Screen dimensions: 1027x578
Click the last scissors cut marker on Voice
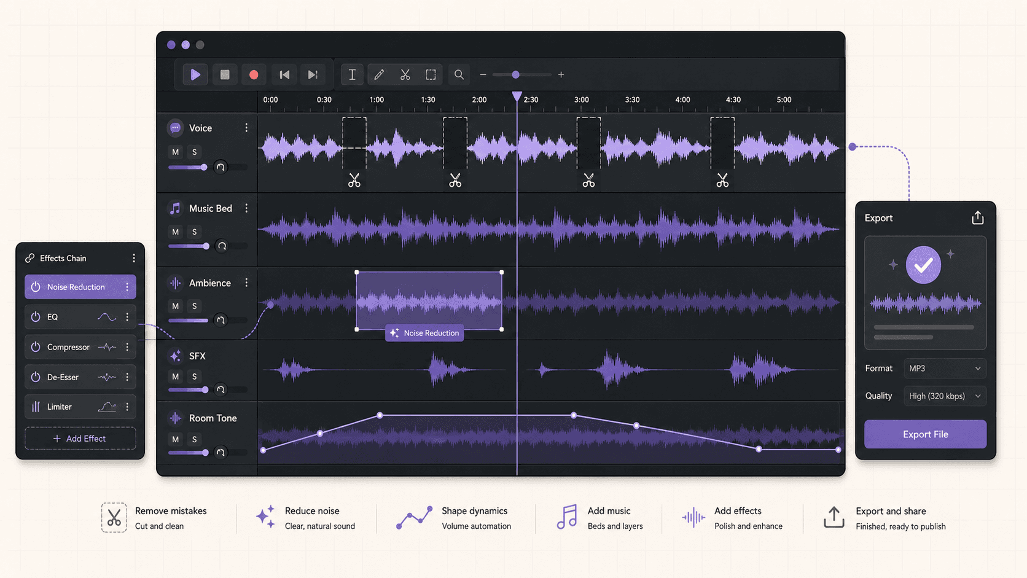pos(722,180)
